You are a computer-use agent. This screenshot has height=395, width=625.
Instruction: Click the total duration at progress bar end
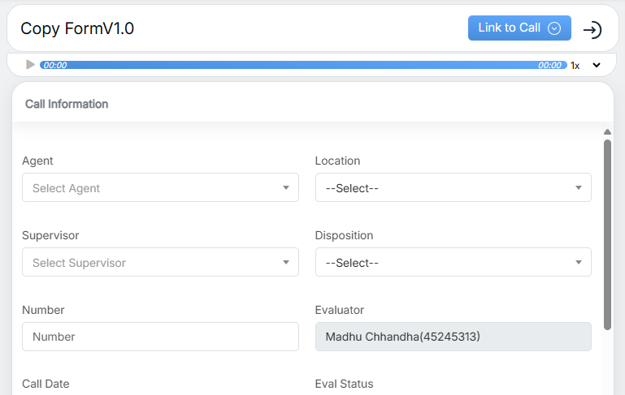tap(549, 65)
